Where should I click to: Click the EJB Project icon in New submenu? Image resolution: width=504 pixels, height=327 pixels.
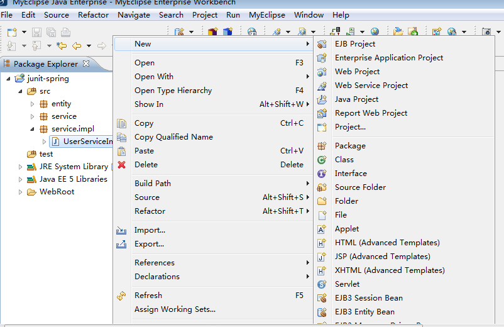[x=322, y=44]
